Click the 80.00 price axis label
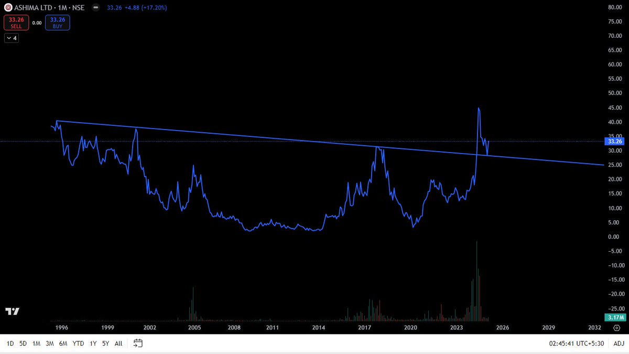 [614, 7]
